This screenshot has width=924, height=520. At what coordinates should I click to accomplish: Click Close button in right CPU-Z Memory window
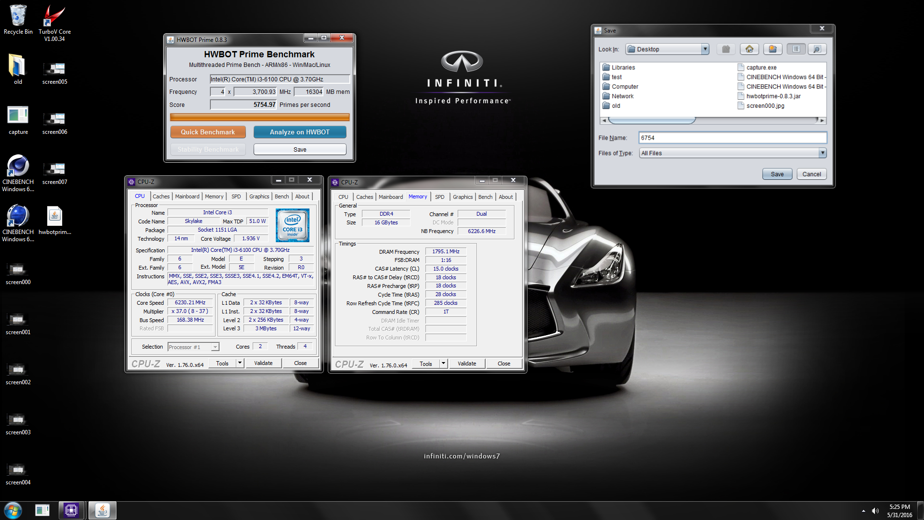tap(504, 364)
